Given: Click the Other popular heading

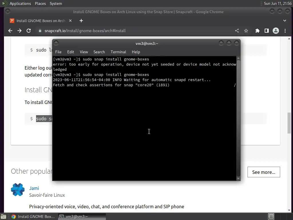Looking at the screenshot, I should click(31, 171).
